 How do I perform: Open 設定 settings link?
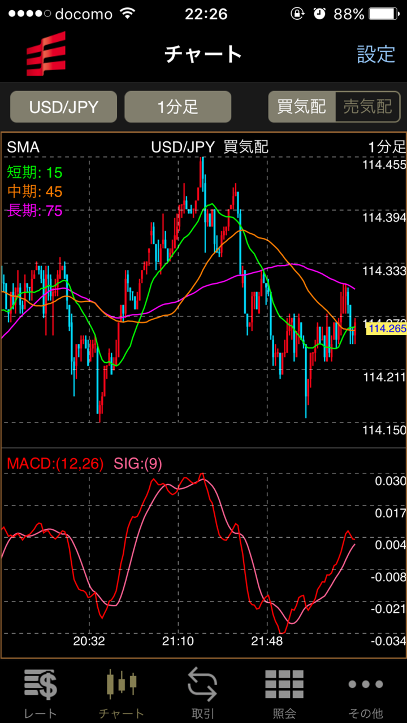coord(376,54)
